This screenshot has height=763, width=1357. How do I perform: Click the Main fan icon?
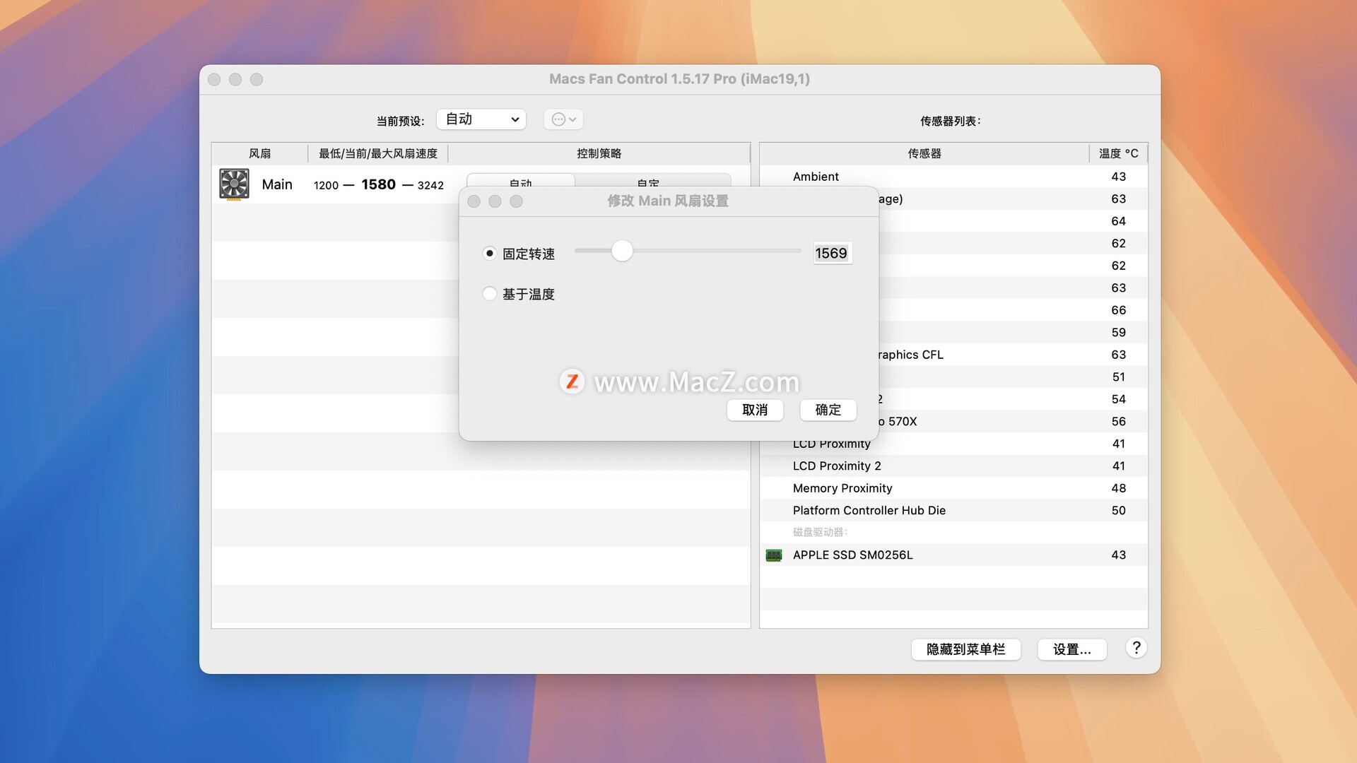point(234,184)
